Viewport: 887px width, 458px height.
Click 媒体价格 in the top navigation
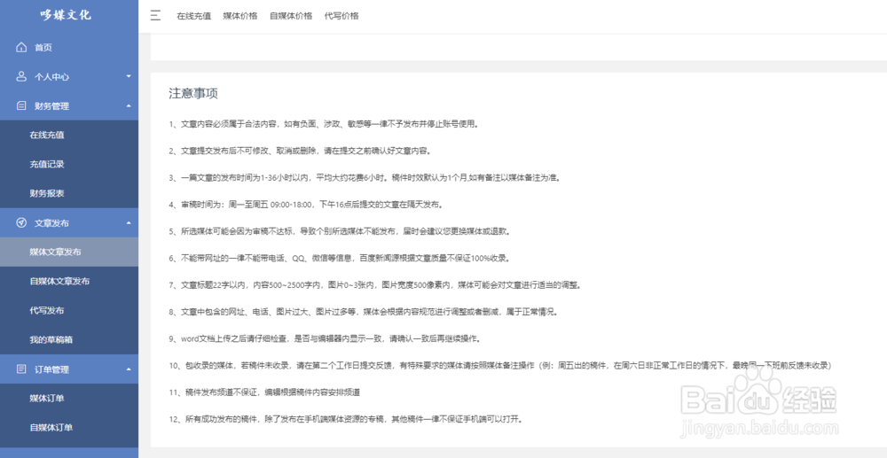pos(240,16)
